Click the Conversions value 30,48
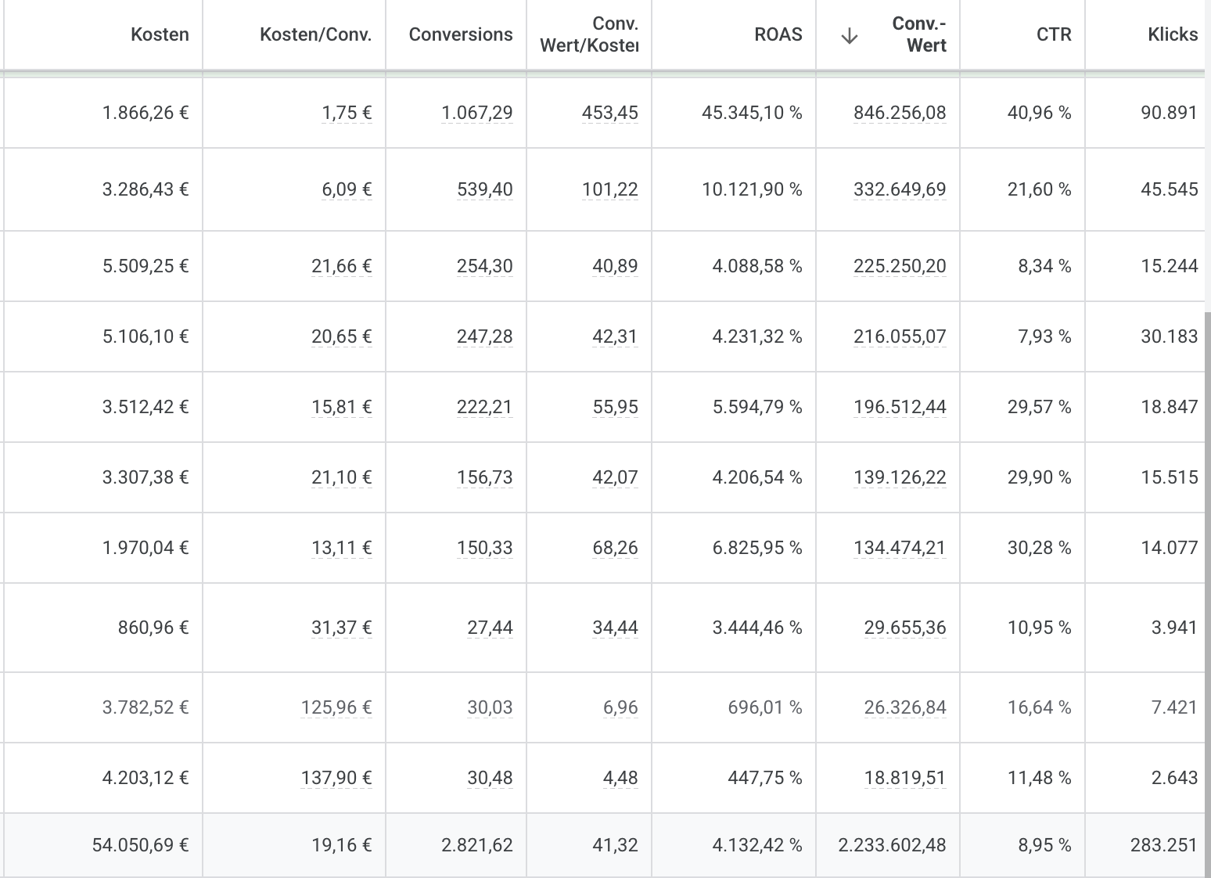The image size is (1211, 878). (488, 778)
